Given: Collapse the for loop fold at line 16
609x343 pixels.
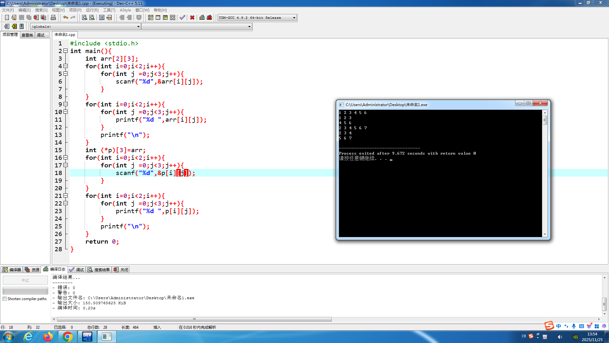Looking at the screenshot, I should point(66,158).
